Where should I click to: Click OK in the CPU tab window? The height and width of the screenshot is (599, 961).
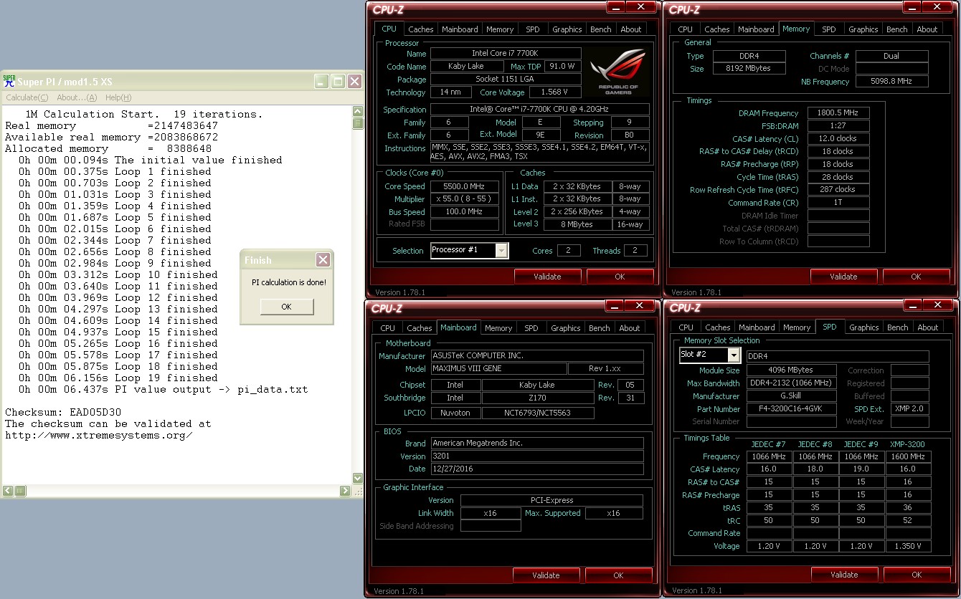coord(620,277)
